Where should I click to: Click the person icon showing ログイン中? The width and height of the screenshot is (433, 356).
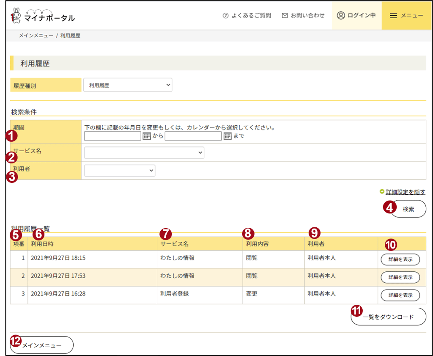click(340, 16)
